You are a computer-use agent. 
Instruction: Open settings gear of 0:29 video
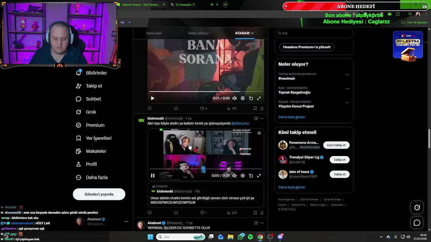pos(243,175)
